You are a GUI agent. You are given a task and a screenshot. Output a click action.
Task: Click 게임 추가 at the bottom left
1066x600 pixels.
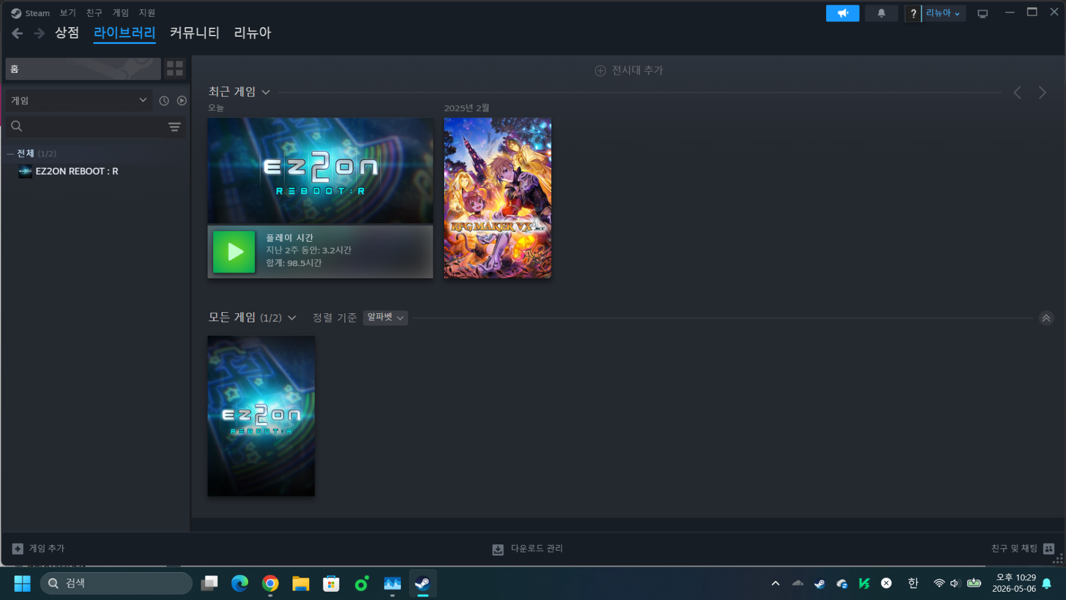(x=38, y=548)
